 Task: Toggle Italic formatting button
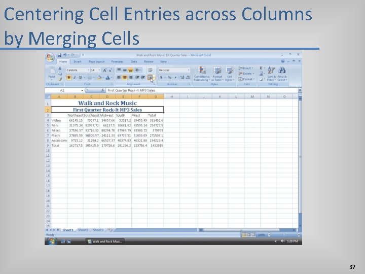coord(75,78)
